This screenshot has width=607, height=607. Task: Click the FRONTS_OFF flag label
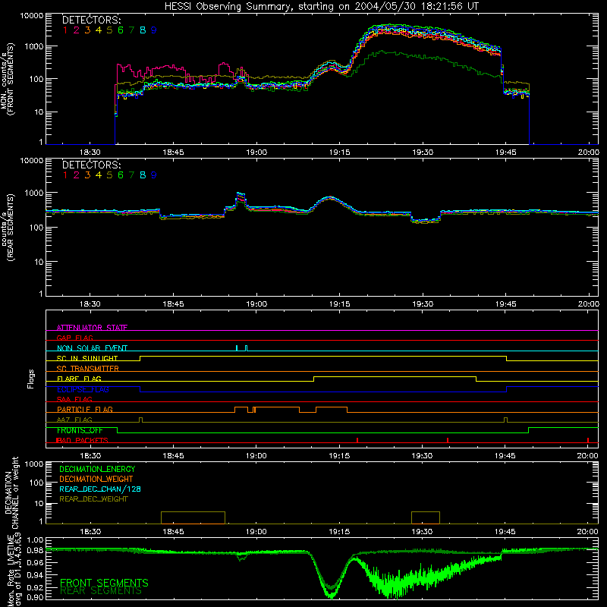coord(80,430)
